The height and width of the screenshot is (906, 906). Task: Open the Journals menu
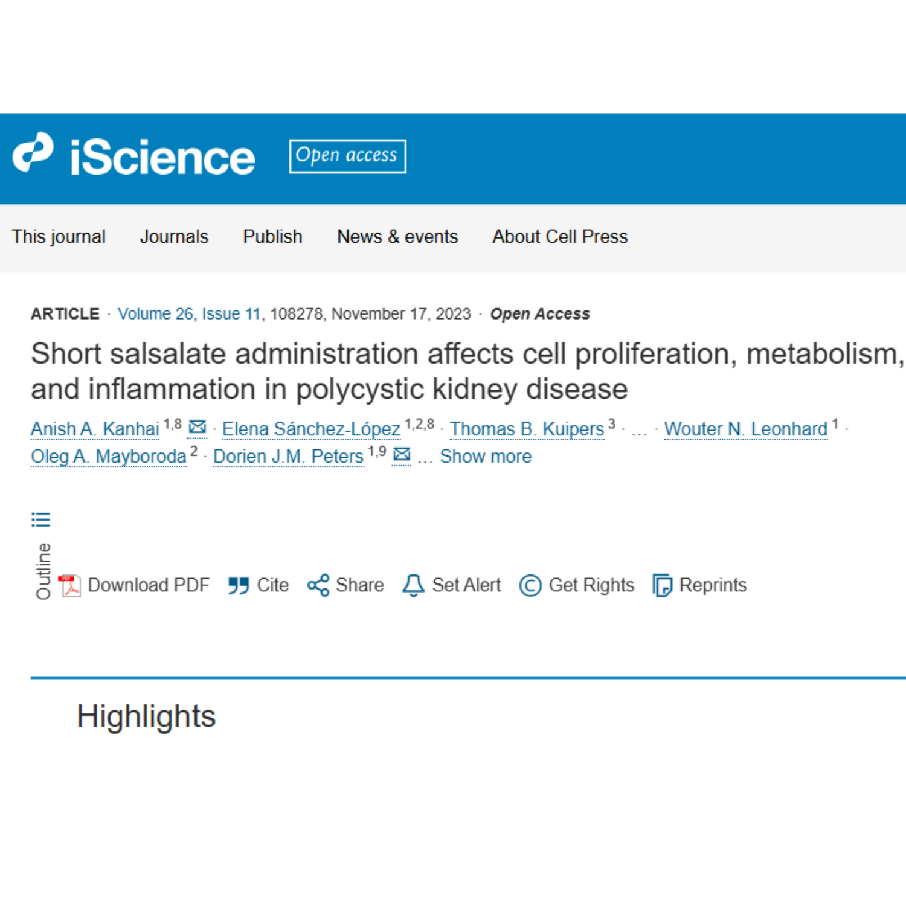174,237
